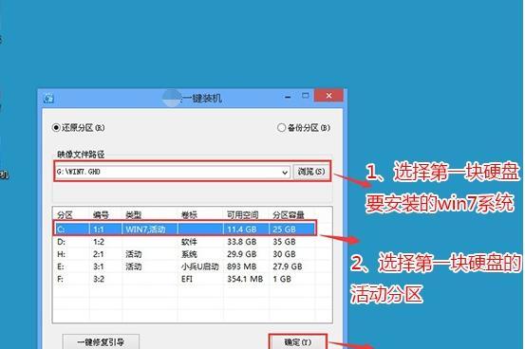Click the app icon in the title bar
Viewport: 525px width, 349px height.
[x=48, y=99]
